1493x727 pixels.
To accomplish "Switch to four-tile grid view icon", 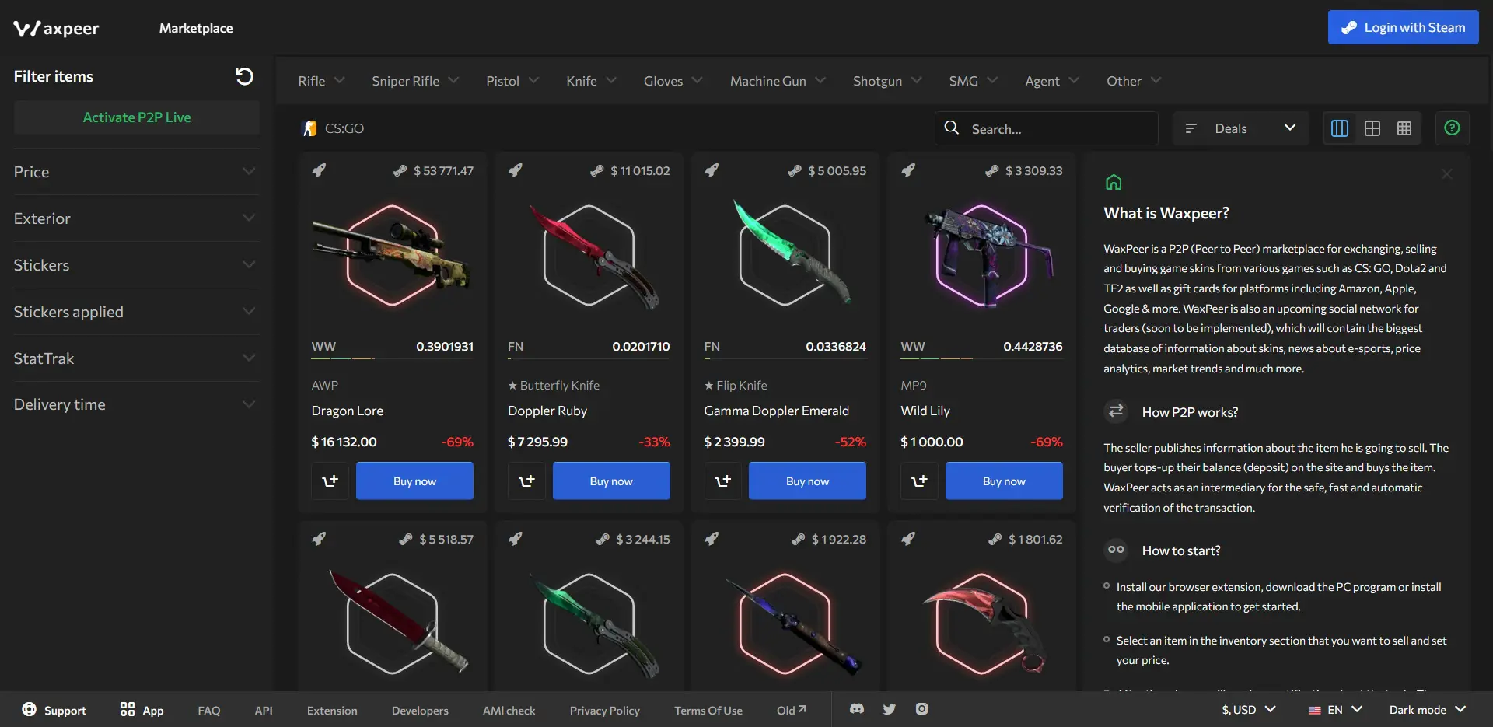I will 1372,128.
